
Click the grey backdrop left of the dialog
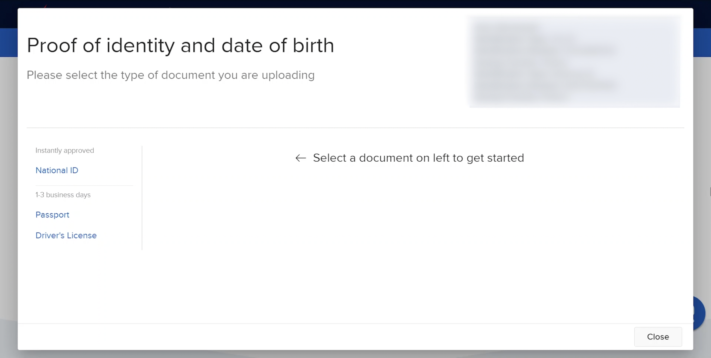point(9,185)
